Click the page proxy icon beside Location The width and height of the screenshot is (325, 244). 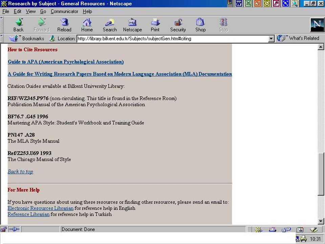click(x=52, y=38)
